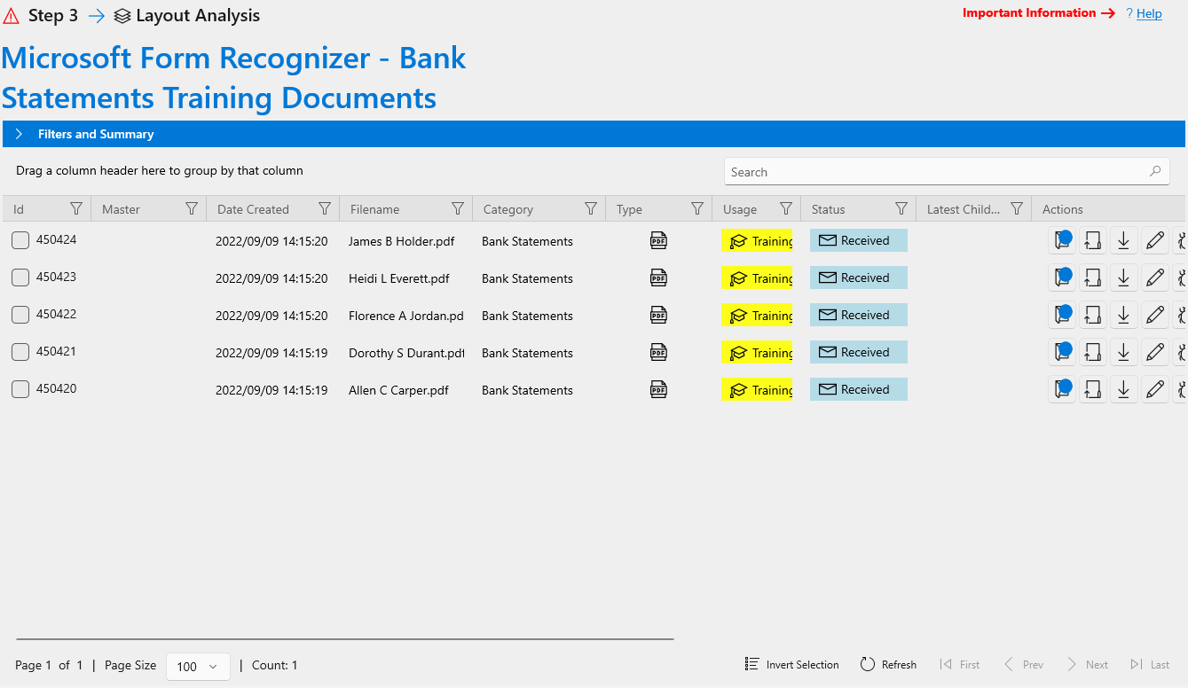Screen dimensions: 1188x688
Task: Download Dorothy S Durant file via arrow icon
Action: pos(1124,352)
